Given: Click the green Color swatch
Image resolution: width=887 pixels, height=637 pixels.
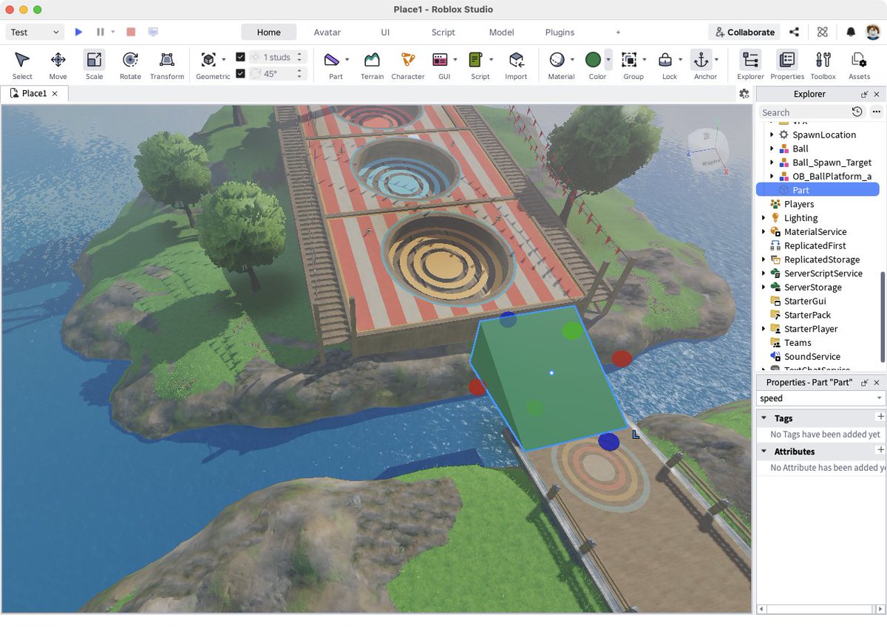Looking at the screenshot, I should (593, 60).
